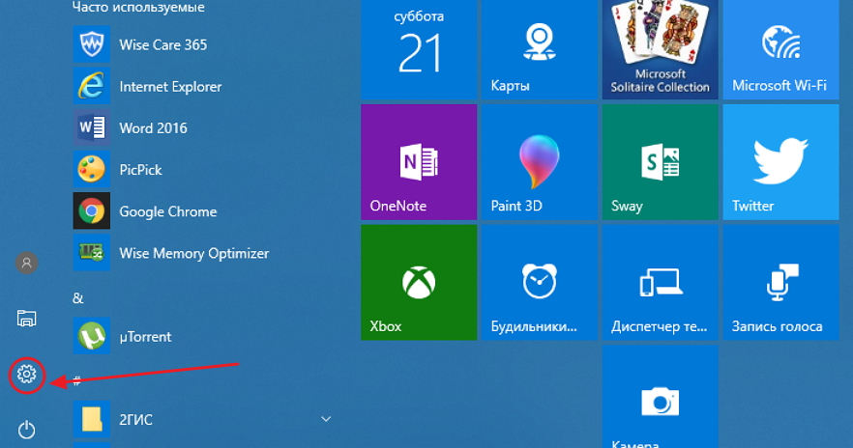Open the File Explorer sidebar icon

[26, 319]
